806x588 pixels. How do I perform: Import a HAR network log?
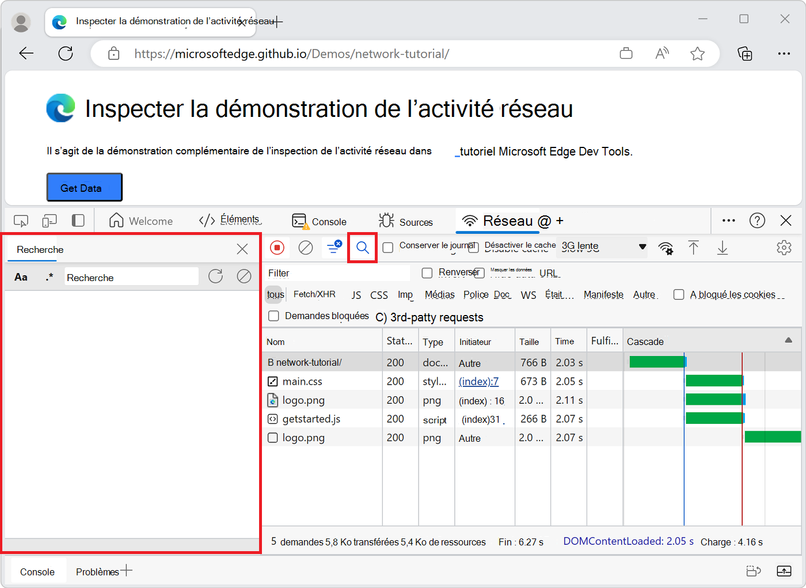pyautogui.click(x=694, y=248)
